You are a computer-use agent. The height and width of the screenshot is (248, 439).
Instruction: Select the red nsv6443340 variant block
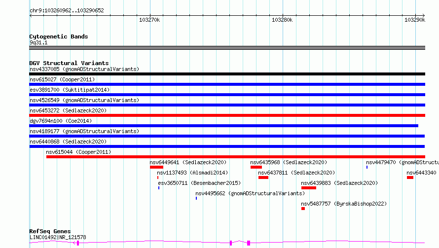pos(410,177)
